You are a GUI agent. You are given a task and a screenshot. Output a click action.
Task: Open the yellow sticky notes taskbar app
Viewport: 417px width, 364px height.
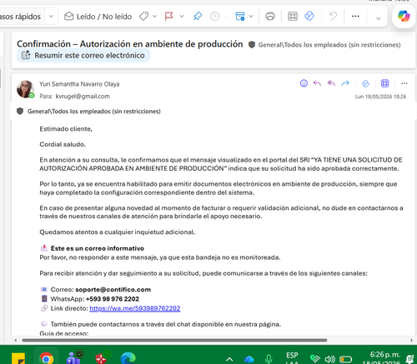(18, 358)
